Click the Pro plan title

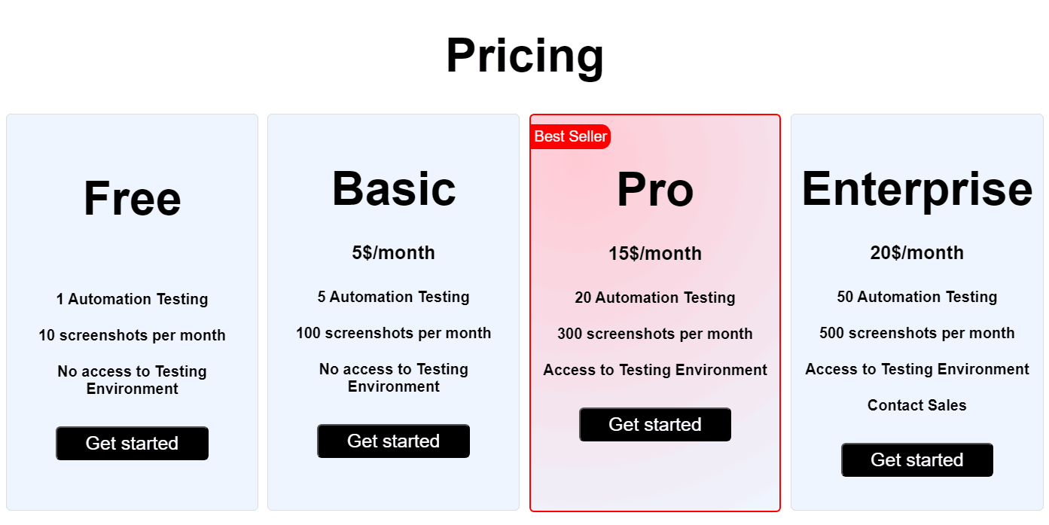click(x=654, y=190)
